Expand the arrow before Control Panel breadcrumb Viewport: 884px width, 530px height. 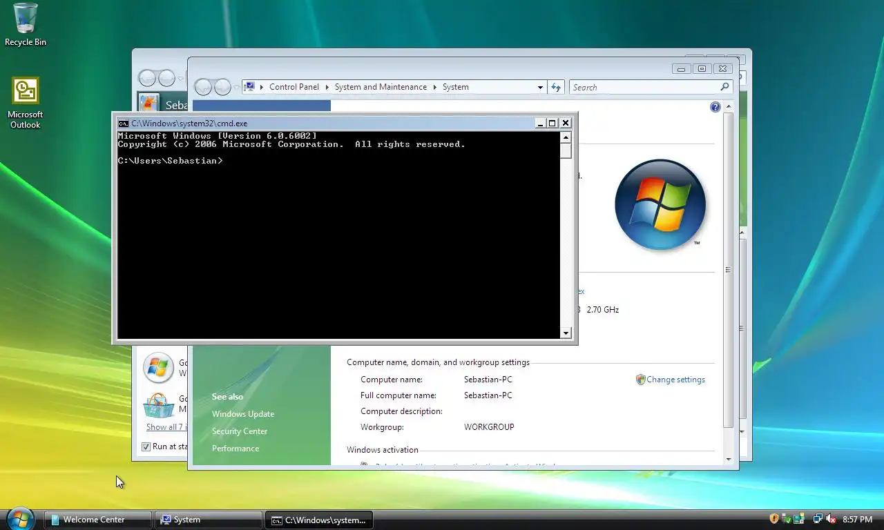tap(262, 87)
